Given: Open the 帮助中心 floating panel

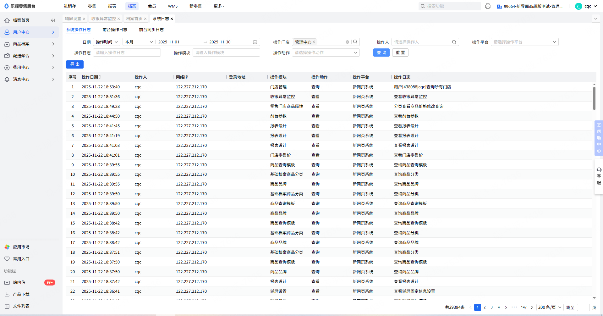Looking at the screenshot, I should 599,138.
